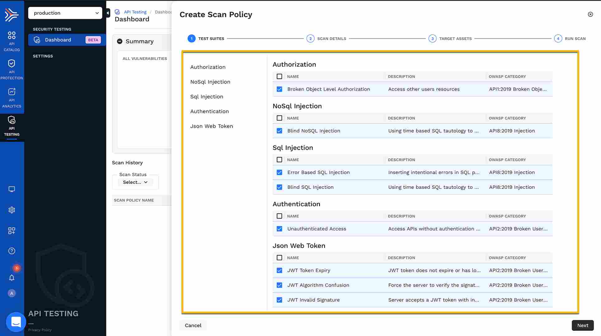Click the monitor icon in left sidebar
601x336 pixels.
(x=12, y=189)
